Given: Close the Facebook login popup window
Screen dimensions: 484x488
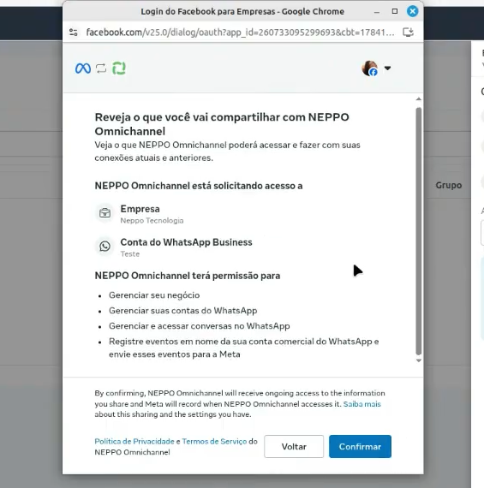Looking at the screenshot, I should point(413,11).
